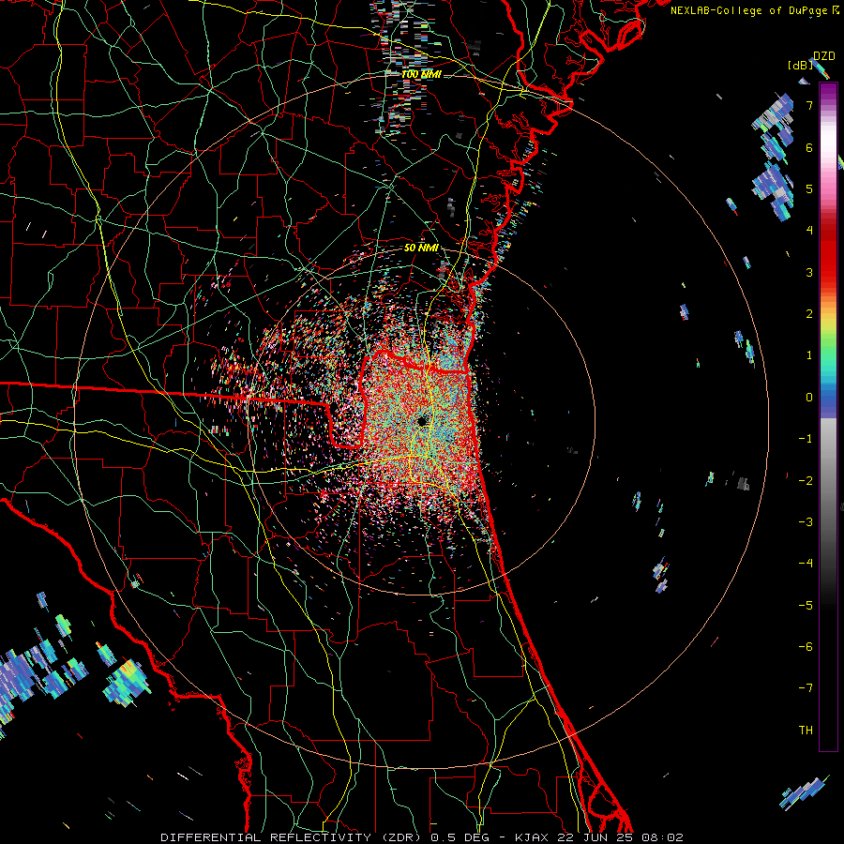
Task: Click the black radar site dot at center
Action: pos(422,421)
